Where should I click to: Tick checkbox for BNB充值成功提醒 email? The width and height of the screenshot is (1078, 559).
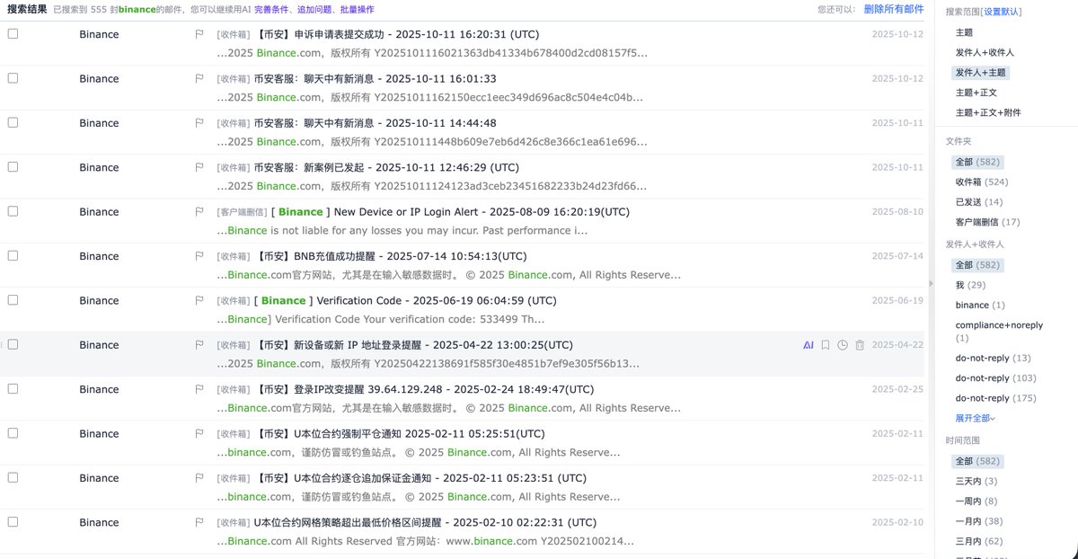pos(13,255)
